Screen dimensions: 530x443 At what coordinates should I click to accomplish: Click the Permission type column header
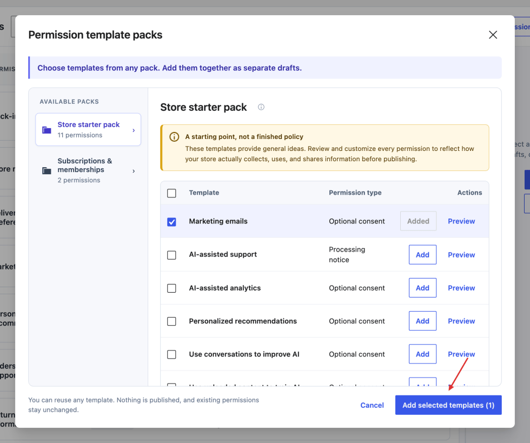click(x=355, y=193)
